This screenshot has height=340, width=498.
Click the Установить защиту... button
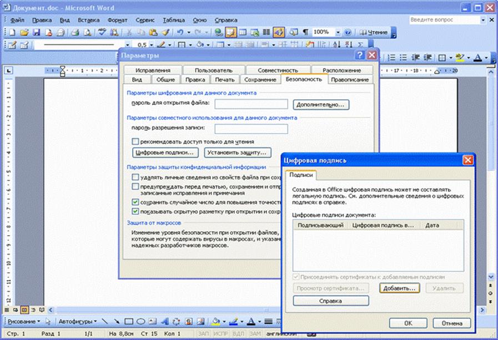pos(237,153)
